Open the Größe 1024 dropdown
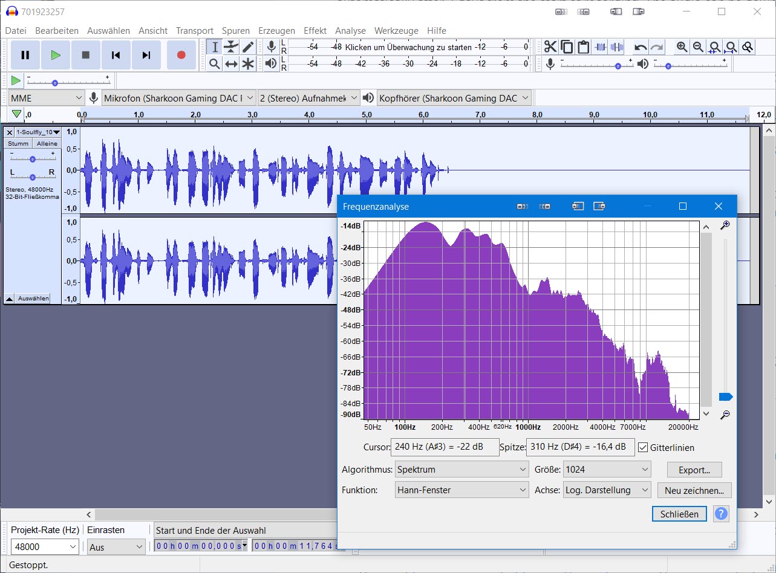Image resolution: width=776 pixels, height=573 pixels. pos(607,469)
